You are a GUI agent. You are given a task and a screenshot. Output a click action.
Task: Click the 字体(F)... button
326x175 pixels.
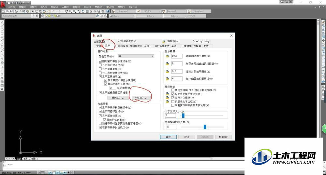point(141,98)
